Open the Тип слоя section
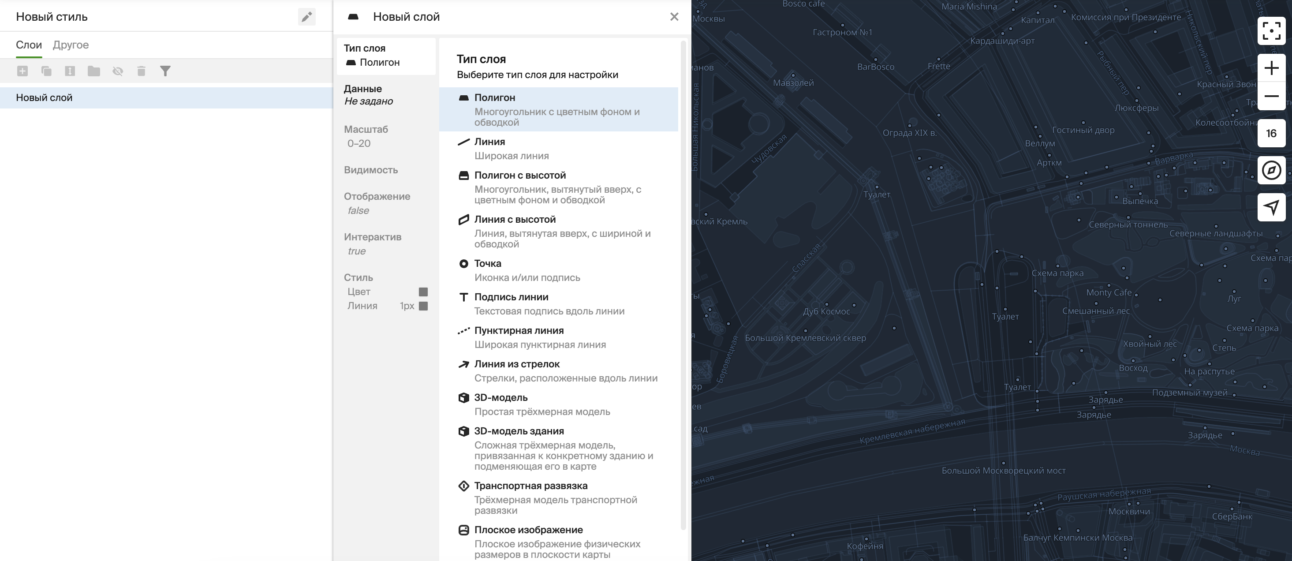Image resolution: width=1292 pixels, height=561 pixels. pyautogui.click(x=386, y=56)
